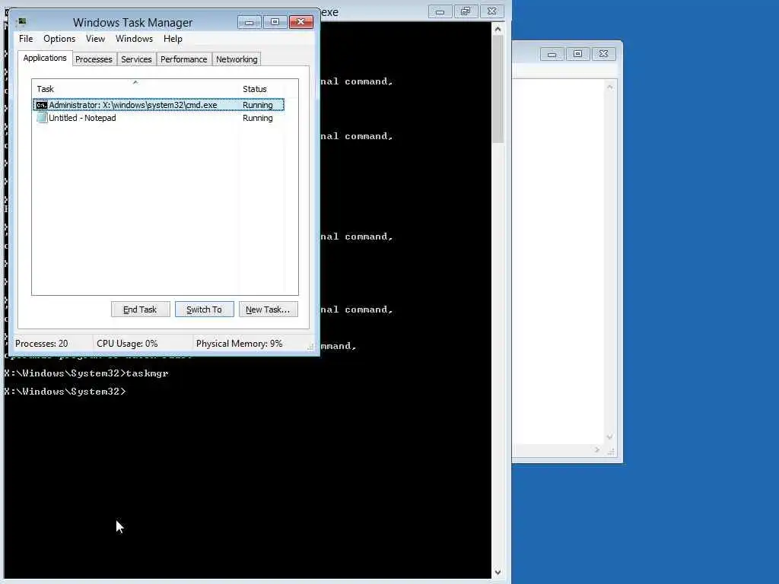Image resolution: width=779 pixels, height=584 pixels.
Task: Click the Notepad icon in task list
Action: (x=42, y=118)
